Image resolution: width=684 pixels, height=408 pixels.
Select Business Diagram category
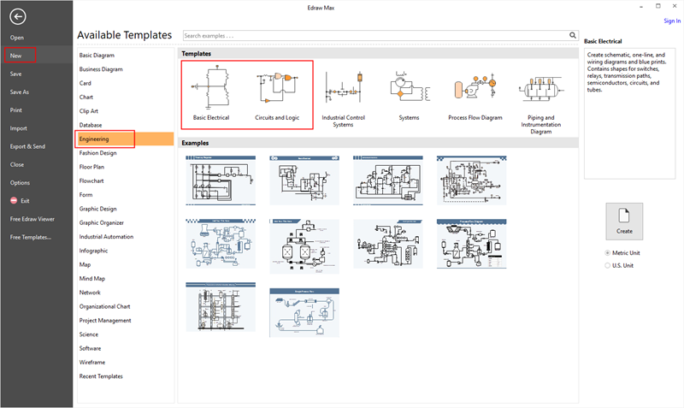[x=101, y=69]
